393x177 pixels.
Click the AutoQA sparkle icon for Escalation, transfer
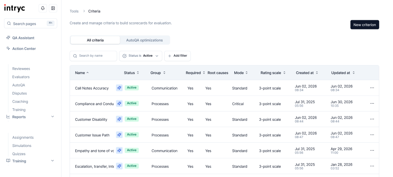click(x=119, y=166)
